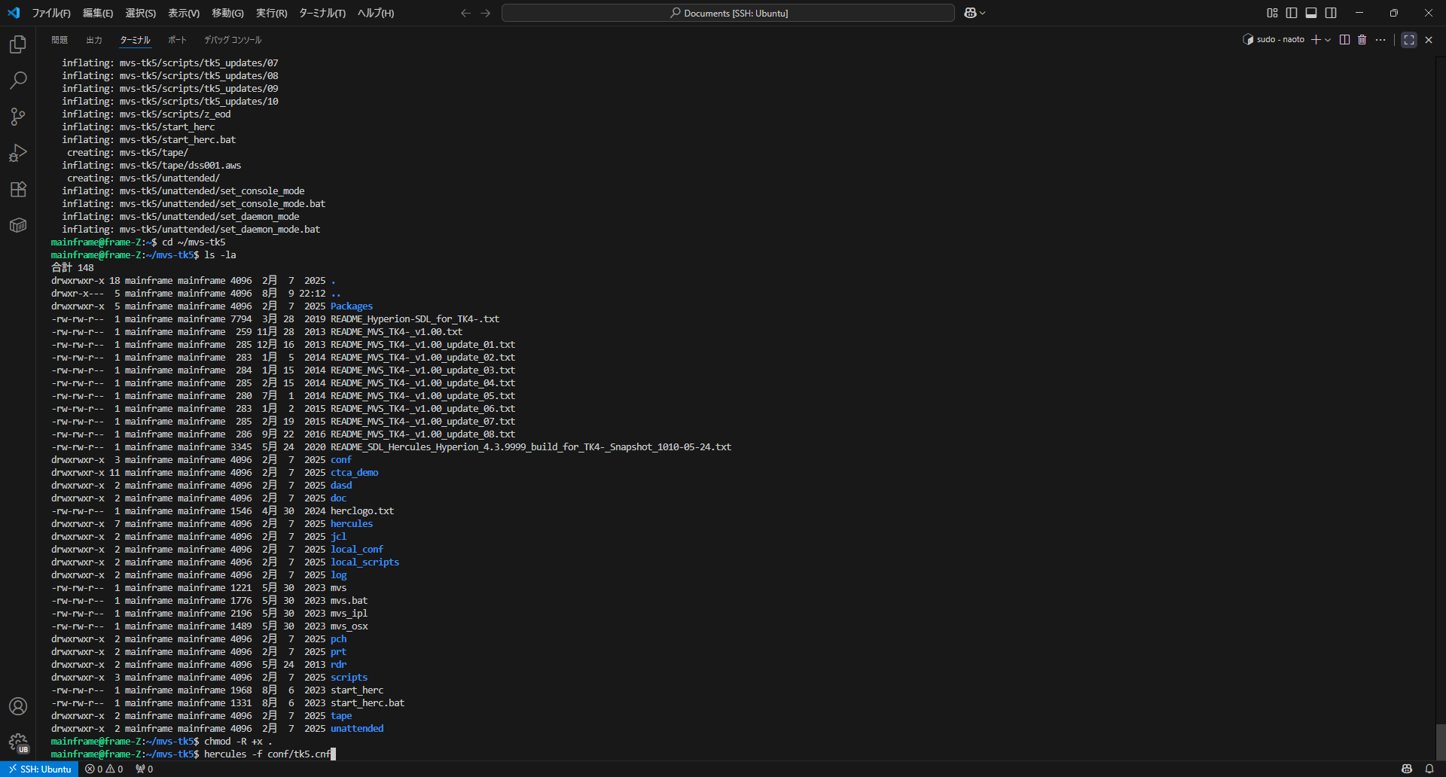Click the 'ctca_demo' directory name
This screenshot has height=777, width=1446.
point(355,472)
